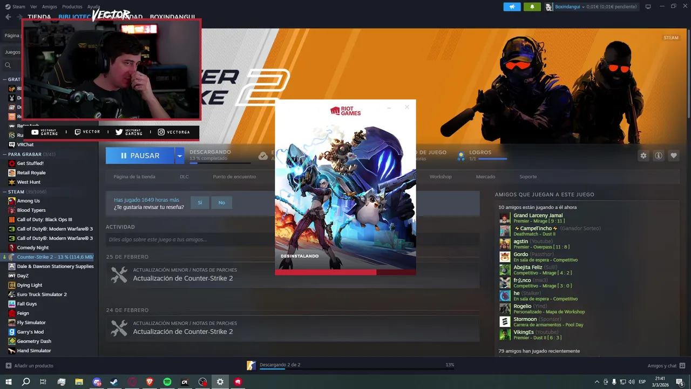Open Windows notification center icon
691x389 pixels.
[x=680, y=382]
